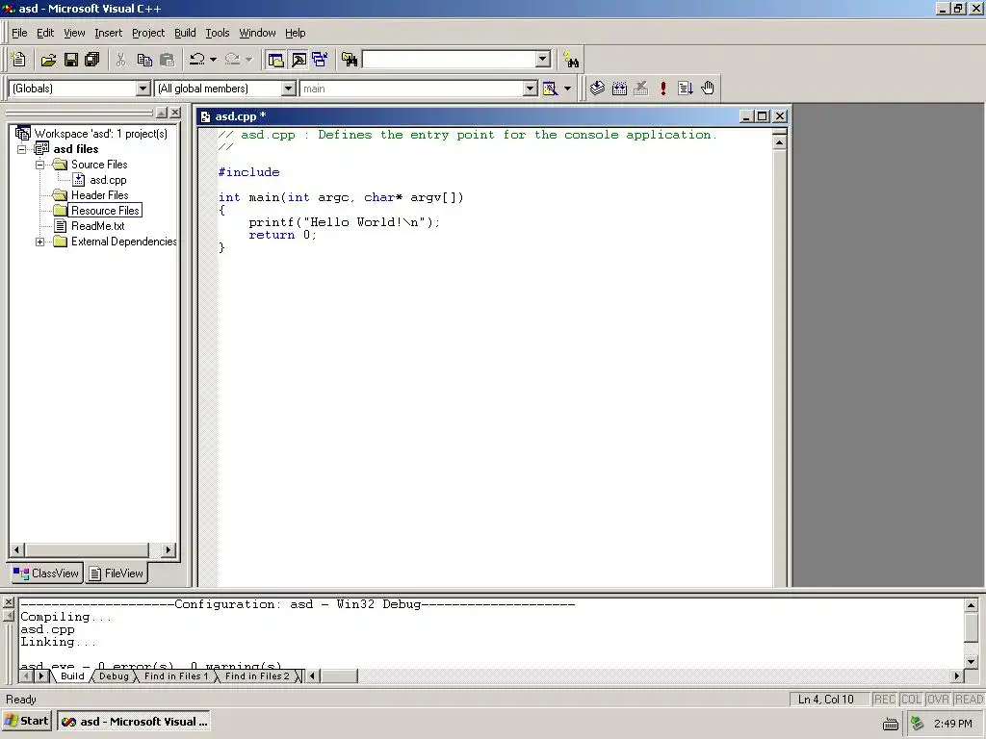Open the Edit menu
The height and width of the screenshot is (739, 986).
45,33
